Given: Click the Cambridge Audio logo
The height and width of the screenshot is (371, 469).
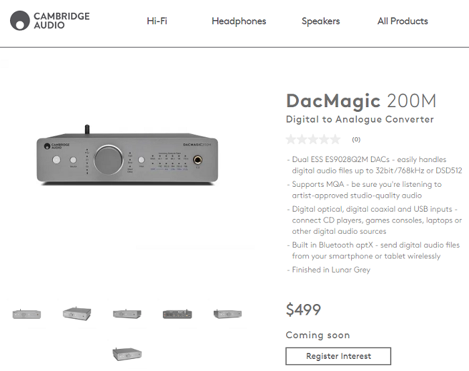Looking at the screenshot, I should tap(50, 21).
